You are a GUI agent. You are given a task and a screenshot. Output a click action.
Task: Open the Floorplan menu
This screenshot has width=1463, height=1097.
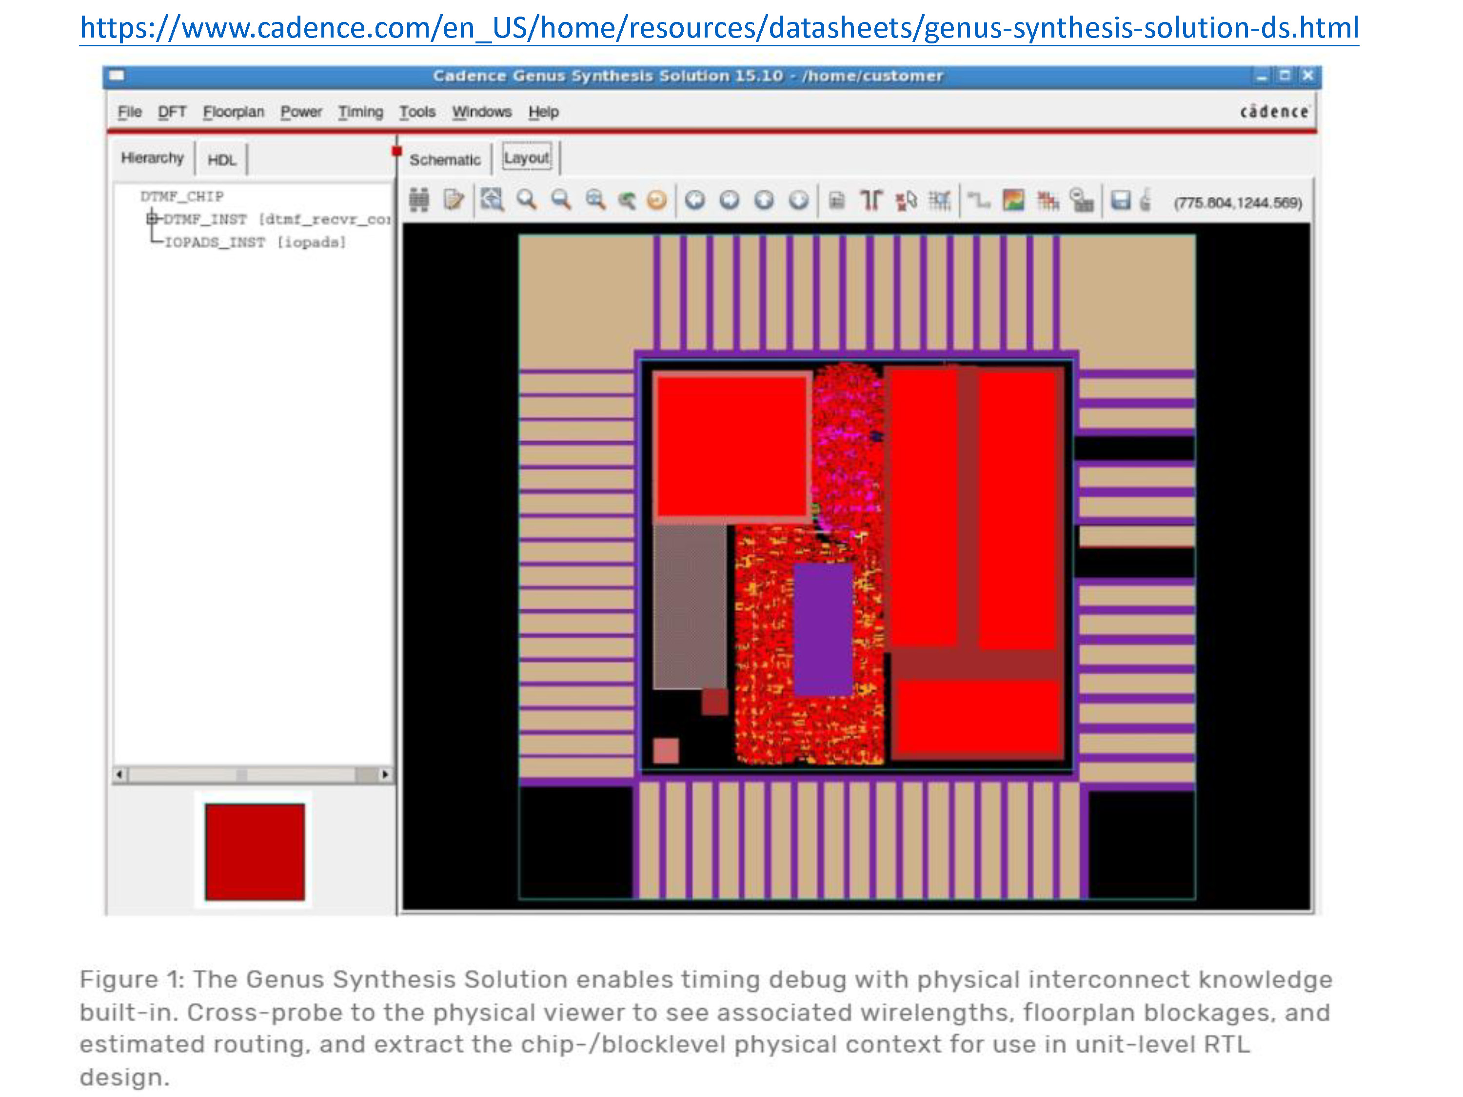coord(234,112)
